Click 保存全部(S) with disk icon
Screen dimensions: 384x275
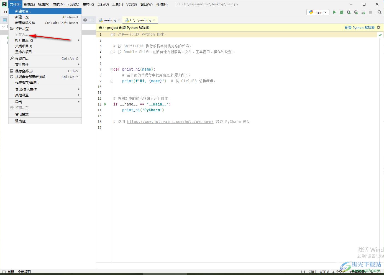click(x=45, y=71)
